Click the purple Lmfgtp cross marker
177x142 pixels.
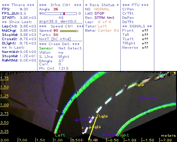point(104,135)
